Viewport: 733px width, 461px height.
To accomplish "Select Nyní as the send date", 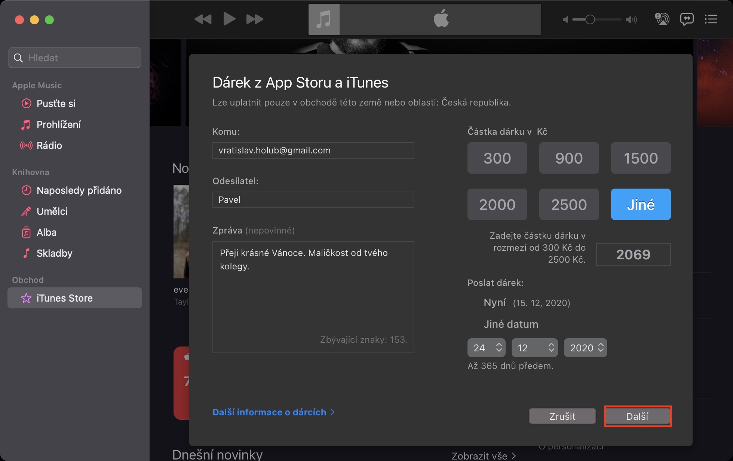I will tap(495, 302).
